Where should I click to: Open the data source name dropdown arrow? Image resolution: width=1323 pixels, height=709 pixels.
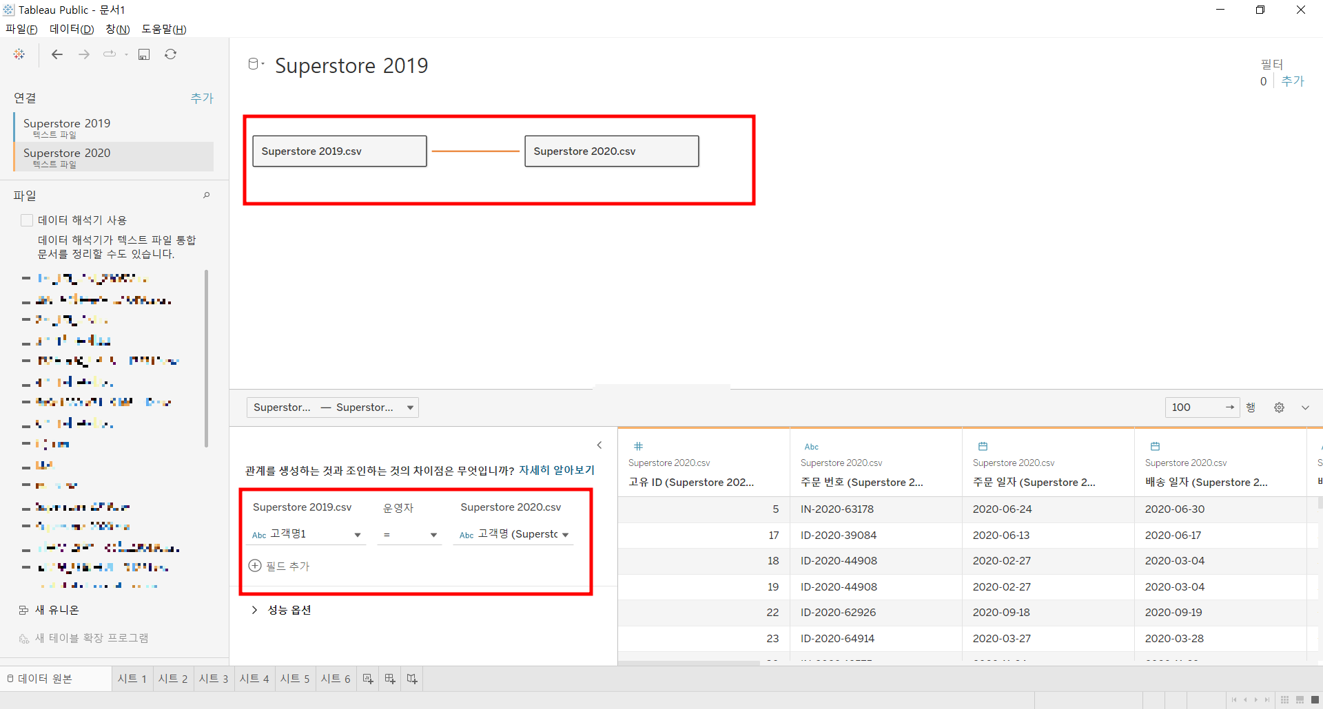coord(263,64)
